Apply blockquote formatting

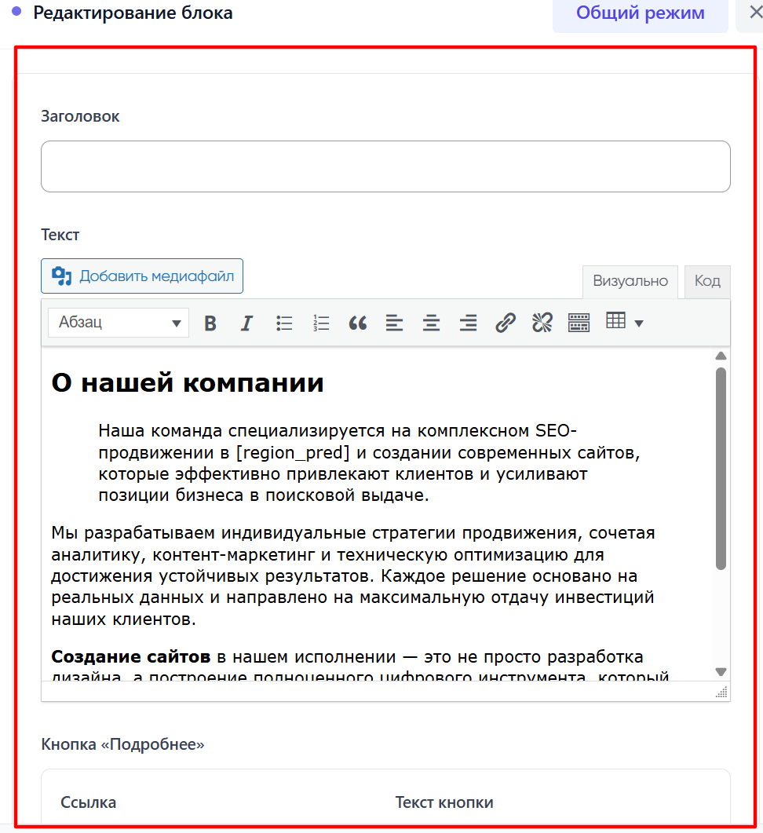[x=358, y=323]
